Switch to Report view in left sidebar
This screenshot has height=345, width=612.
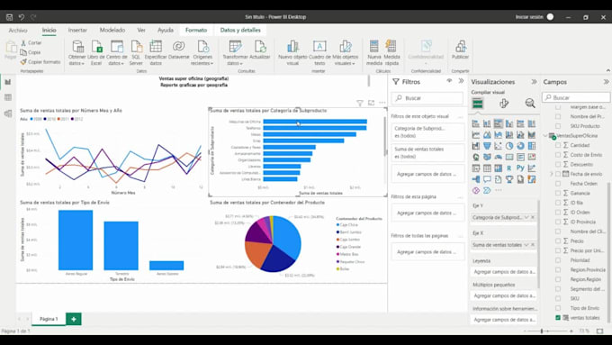[x=8, y=82]
